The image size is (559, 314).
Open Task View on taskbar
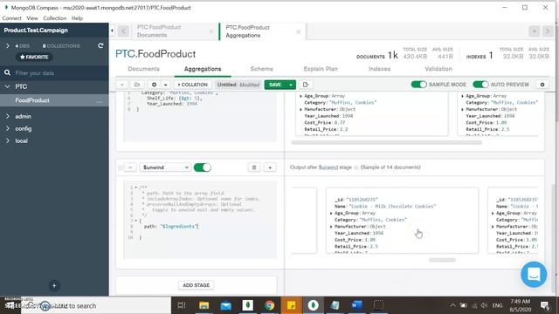click(x=182, y=305)
